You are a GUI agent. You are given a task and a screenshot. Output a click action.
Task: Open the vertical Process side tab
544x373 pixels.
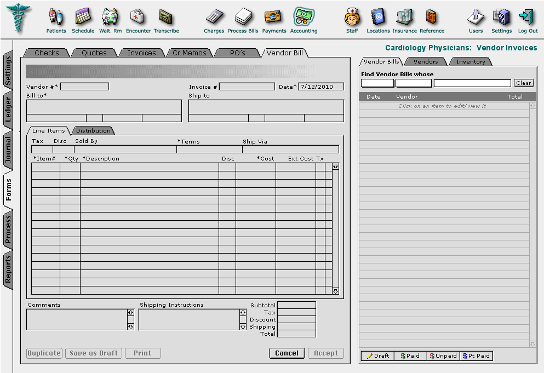(x=8, y=229)
